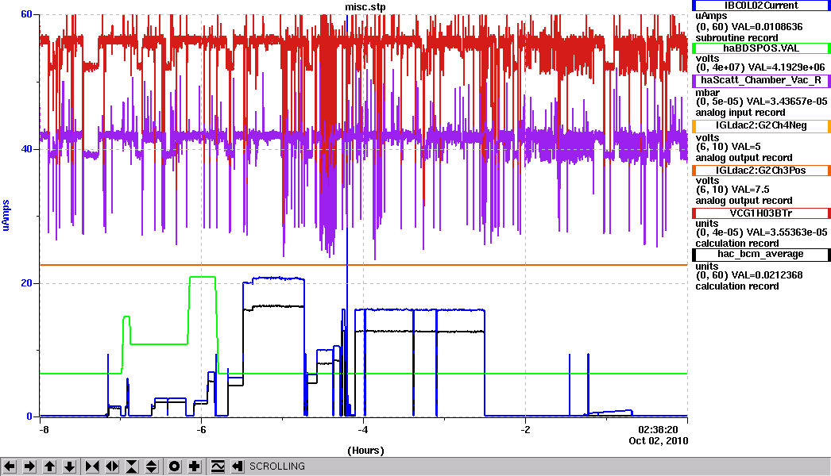Click the down arrow pan button
Screen dimensions: 831x476
click(69, 466)
